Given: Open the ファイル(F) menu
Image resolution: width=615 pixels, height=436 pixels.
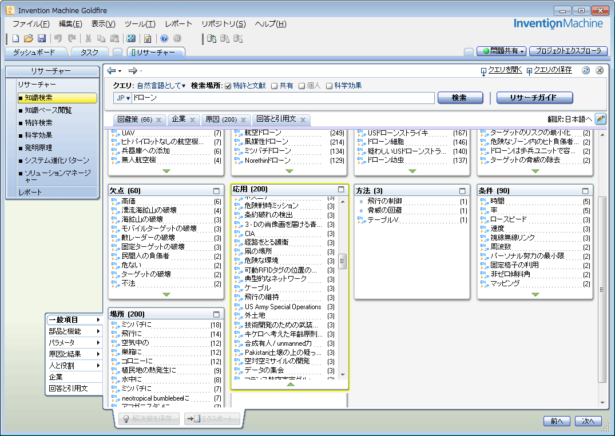Looking at the screenshot, I should 31,24.
